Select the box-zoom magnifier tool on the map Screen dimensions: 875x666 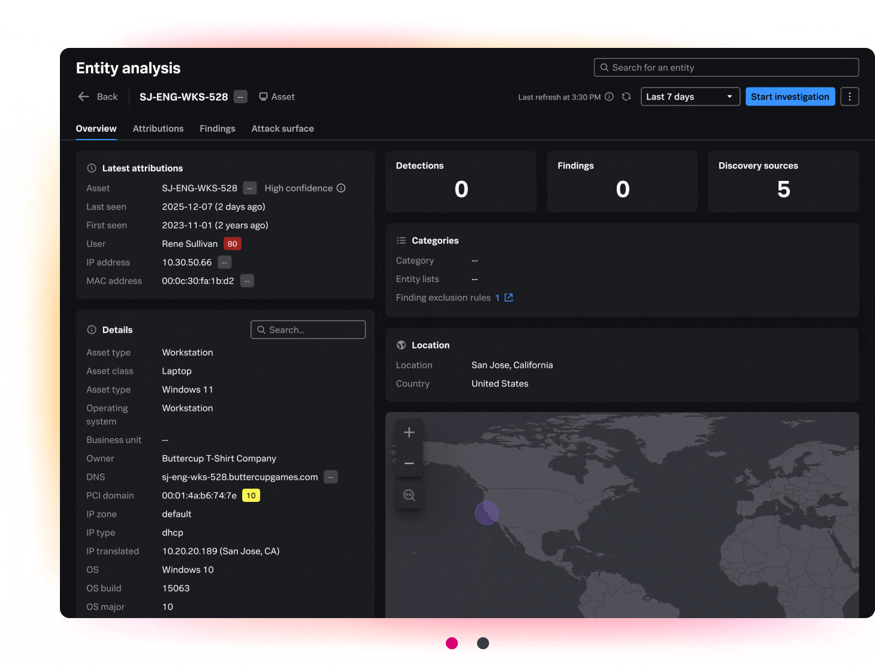click(409, 495)
